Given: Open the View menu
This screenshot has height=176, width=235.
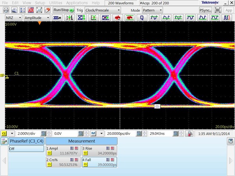Looking at the screenshot, I should click(27, 3).
